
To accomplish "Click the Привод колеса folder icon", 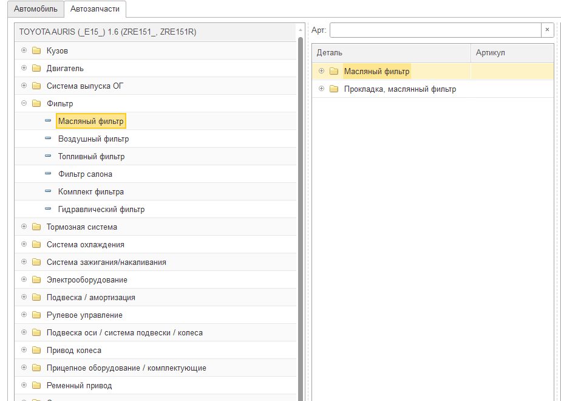I will pos(36,350).
